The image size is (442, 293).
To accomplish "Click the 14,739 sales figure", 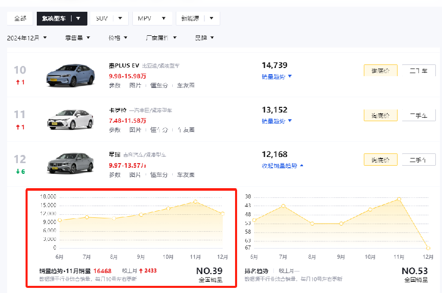I will click(274, 65).
